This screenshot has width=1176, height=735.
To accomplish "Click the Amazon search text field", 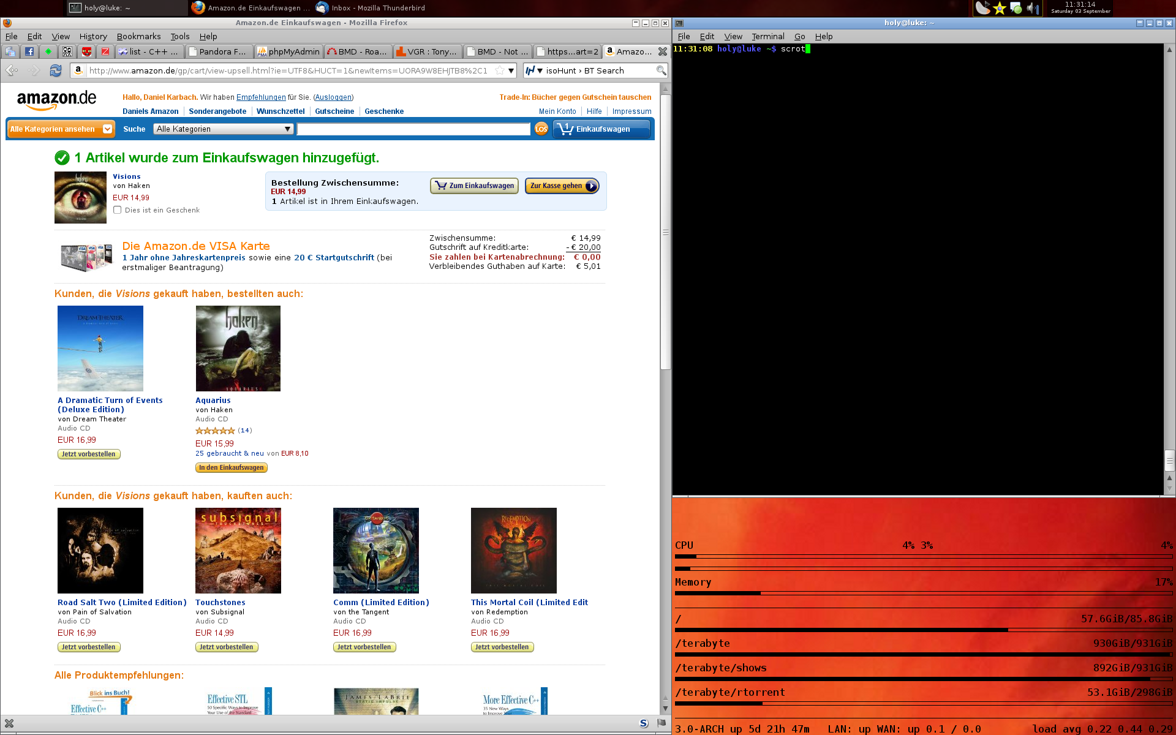I will (x=414, y=129).
